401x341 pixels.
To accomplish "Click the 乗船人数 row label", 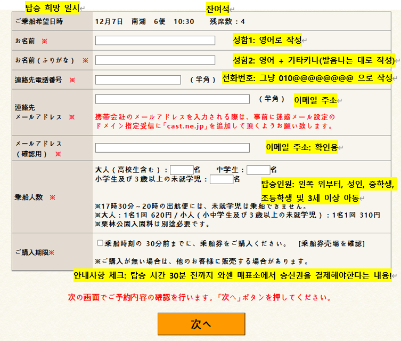I will point(29,197).
